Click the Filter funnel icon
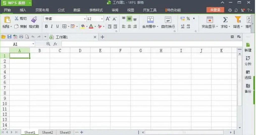The height and width of the screenshot is (135, 256). click(238, 20)
